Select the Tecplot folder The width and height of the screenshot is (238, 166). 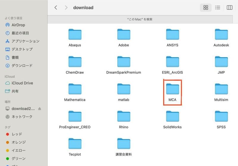[x=75, y=147]
